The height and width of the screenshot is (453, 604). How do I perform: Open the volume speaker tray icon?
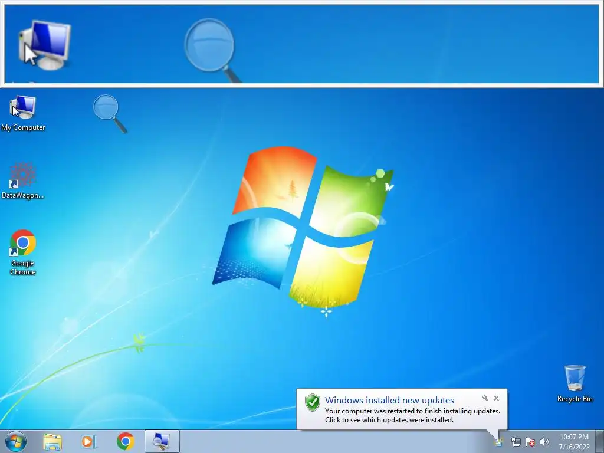[544, 442]
